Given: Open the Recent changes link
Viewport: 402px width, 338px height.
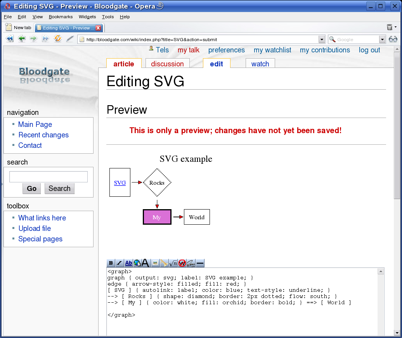Looking at the screenshot, I should tap(43, 135).
